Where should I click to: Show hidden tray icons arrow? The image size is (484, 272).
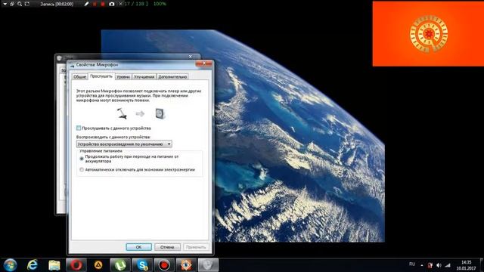pos(422,265)
